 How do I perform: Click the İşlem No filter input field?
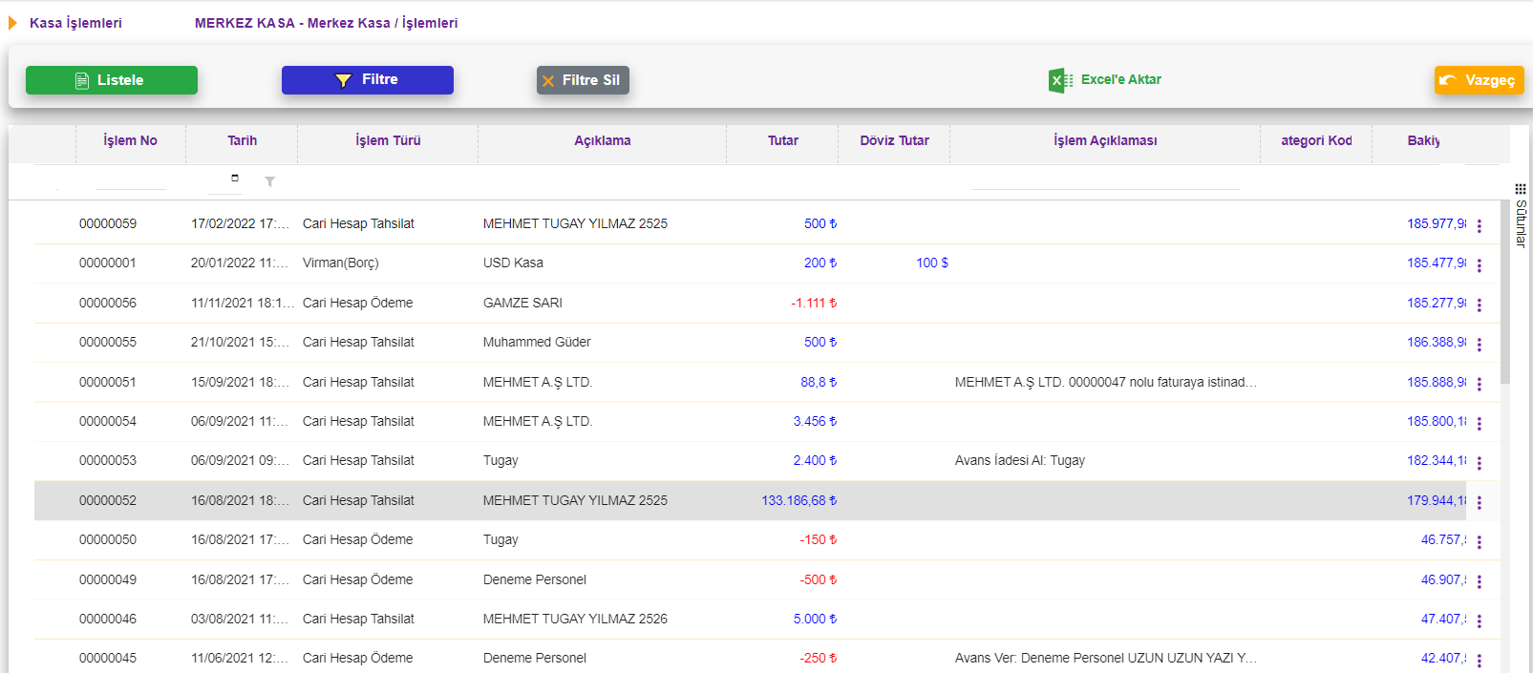[x=131, y=180]
